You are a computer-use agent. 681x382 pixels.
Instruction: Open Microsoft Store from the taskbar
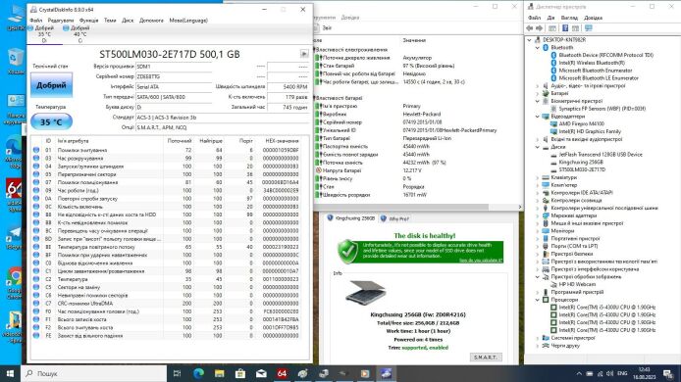[x=240, y=373]
